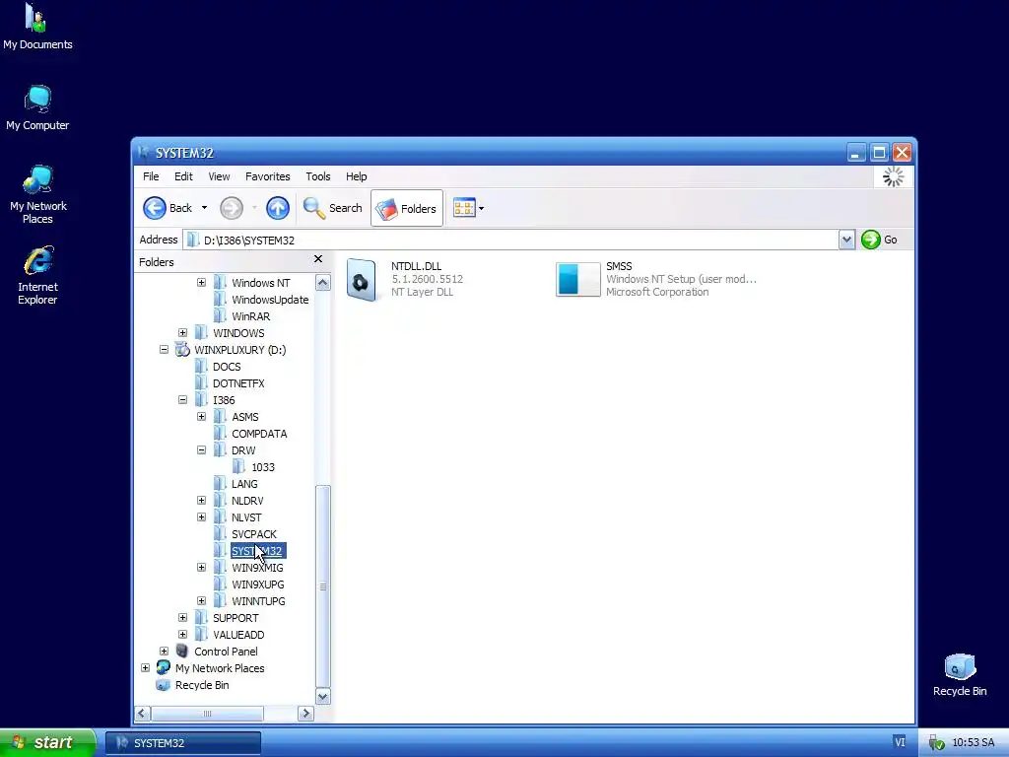Click the Forward navigation arrow icon
This screenshot has height=757, width=1009.
pos(232,208)
